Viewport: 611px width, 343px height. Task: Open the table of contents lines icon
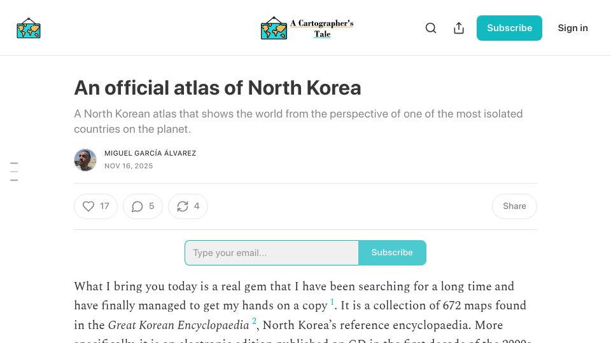(14, 171)
